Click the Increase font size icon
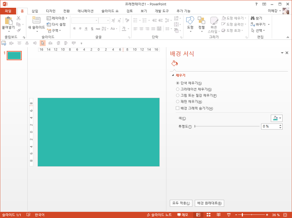The width and height of the screenshot is (292, 218). (113, 20)
